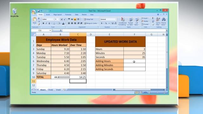Open the Data ribbon tab

77,15
